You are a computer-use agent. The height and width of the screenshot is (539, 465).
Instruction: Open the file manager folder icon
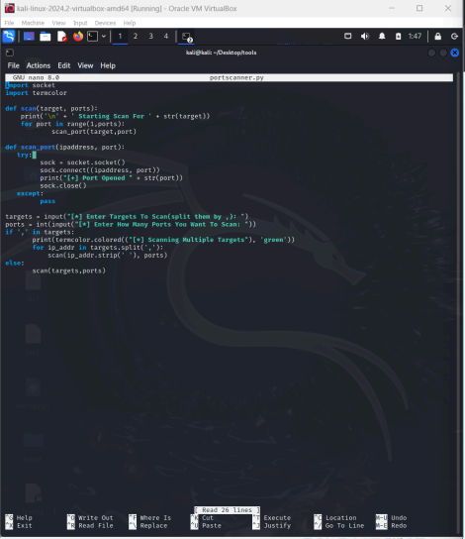pyautogui.click(x=45, y=36)
